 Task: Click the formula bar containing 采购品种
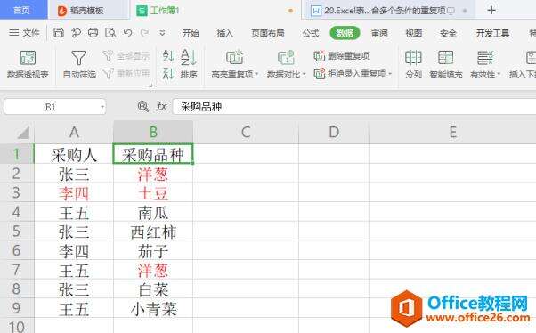coord(354,107)
